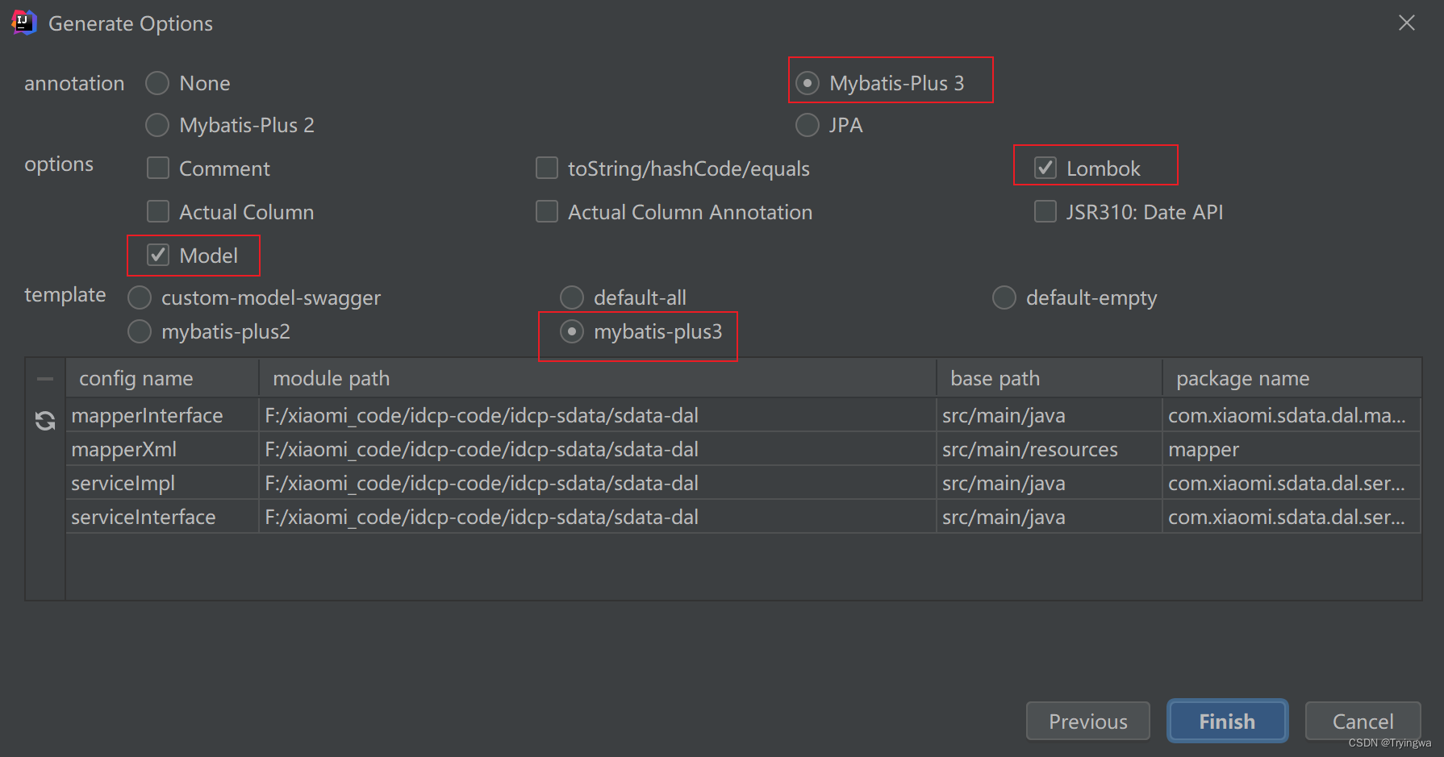The height and width of the screenshot is (757, 1444).
Task: Uncheck the Lombok option
Action: (x=1045, y=167)
